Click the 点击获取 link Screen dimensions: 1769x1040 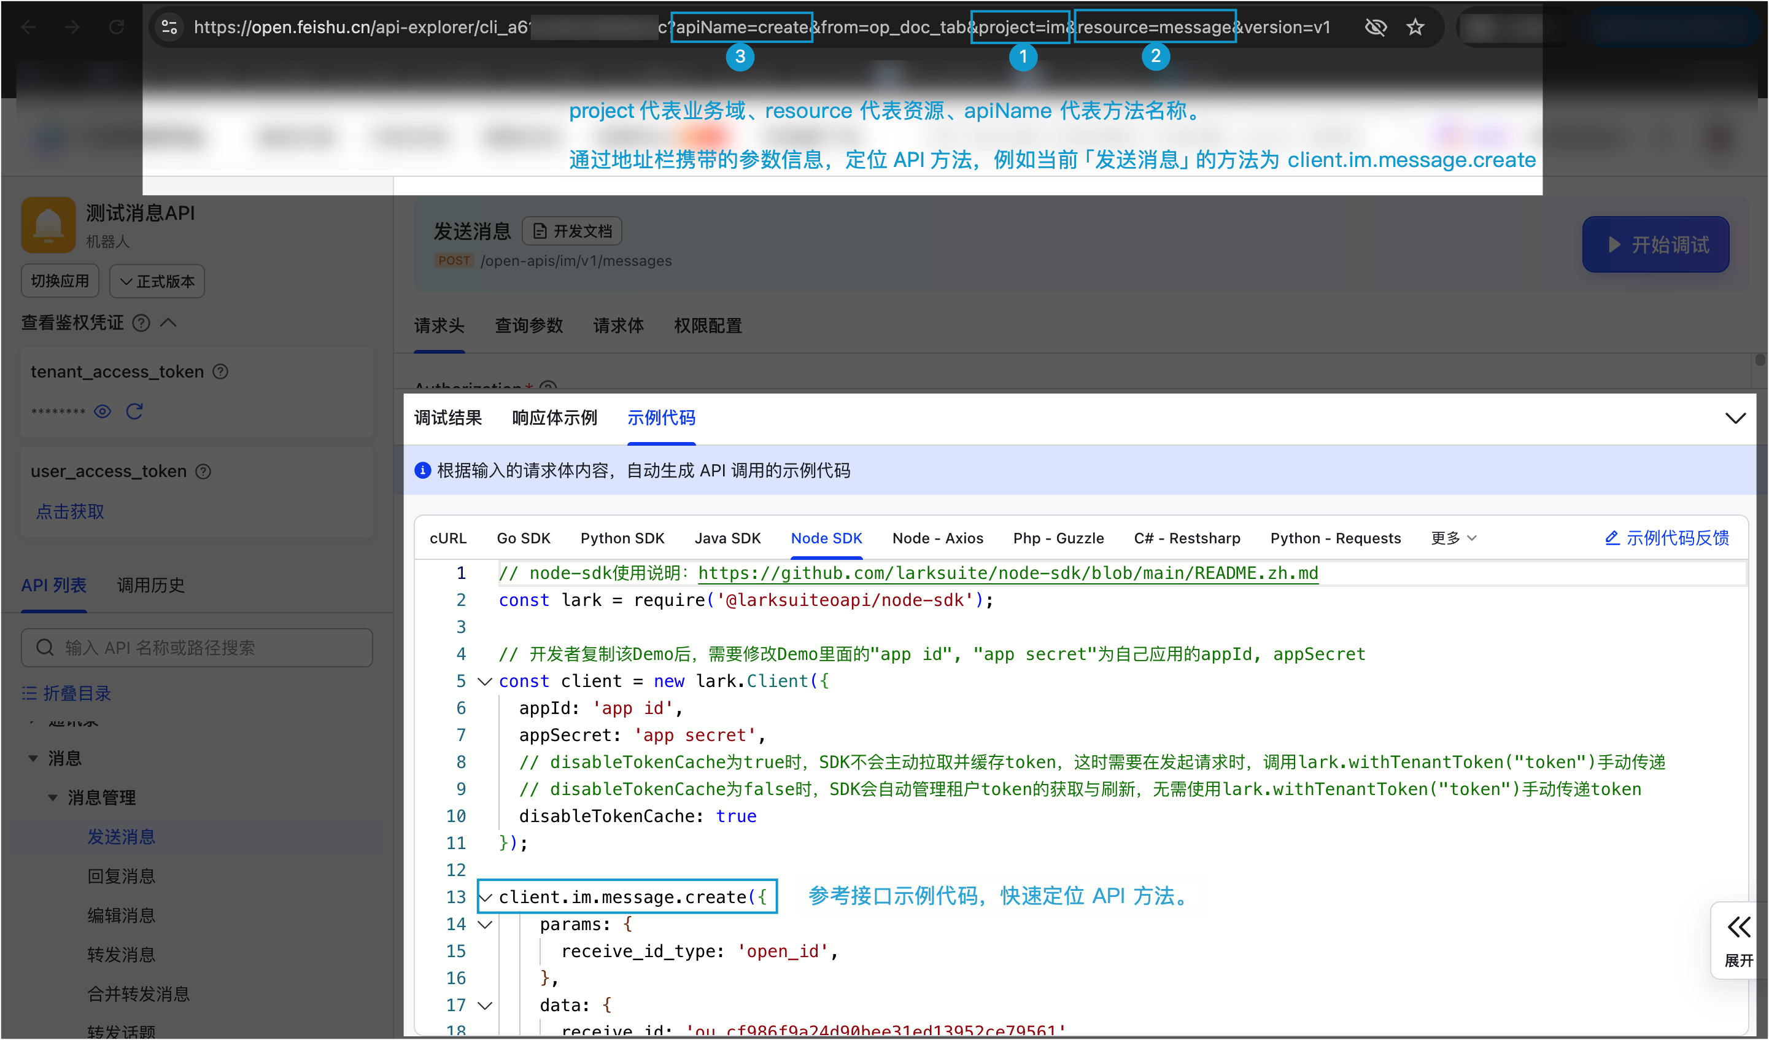click(70, 511)
